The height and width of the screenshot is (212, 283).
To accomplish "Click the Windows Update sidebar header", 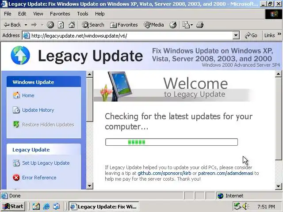I will click(x=44, y=82).
